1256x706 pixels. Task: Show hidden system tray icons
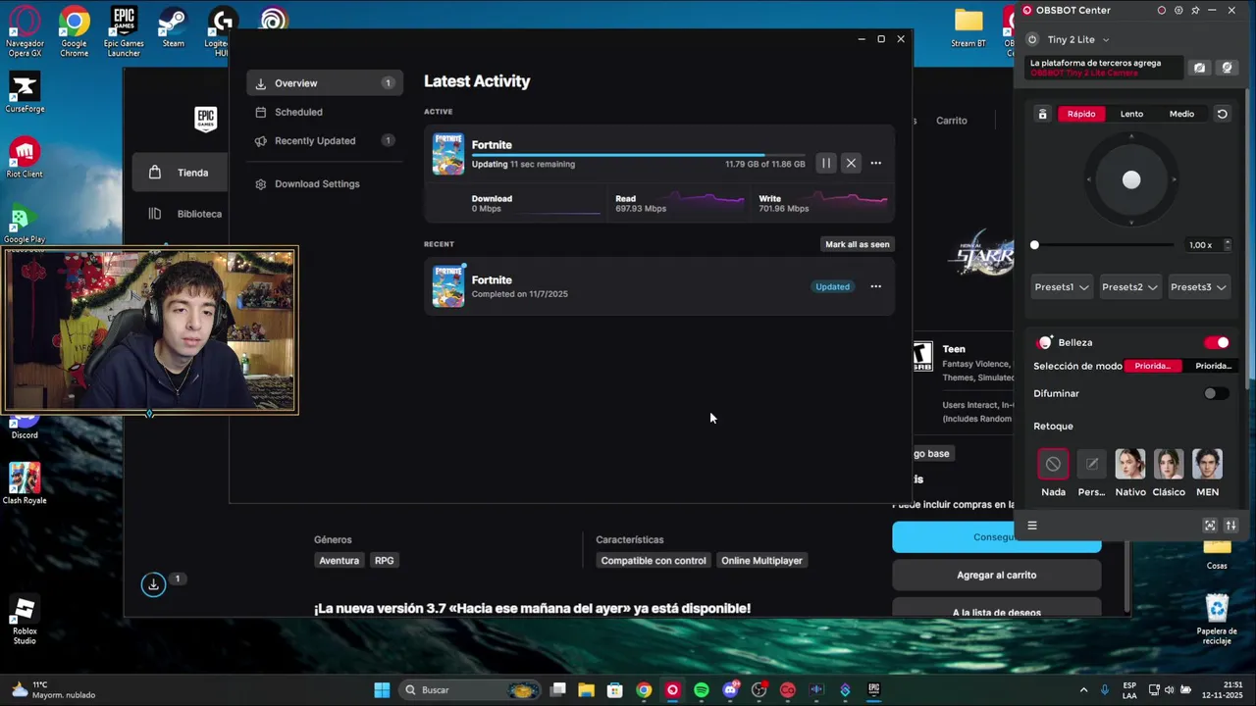(1083, 690)
